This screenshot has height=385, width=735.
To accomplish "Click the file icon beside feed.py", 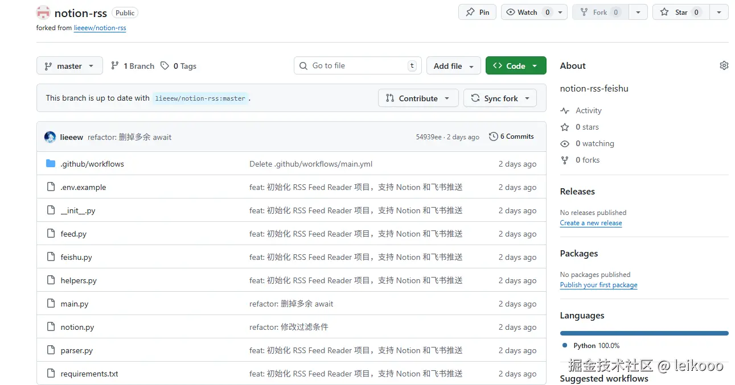I will 51,234.
